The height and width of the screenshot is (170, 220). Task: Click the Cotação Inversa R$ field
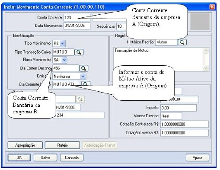tap(185, 133)
